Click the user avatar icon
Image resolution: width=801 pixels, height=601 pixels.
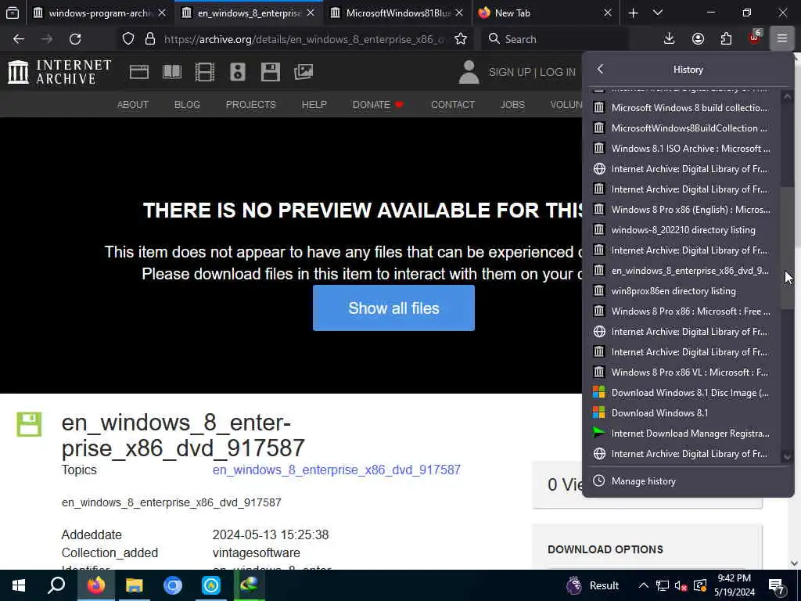469,72
